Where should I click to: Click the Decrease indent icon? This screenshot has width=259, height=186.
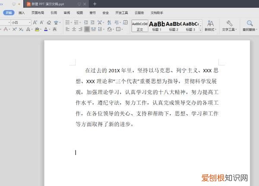pyautogui.click(x=86, y=22)
